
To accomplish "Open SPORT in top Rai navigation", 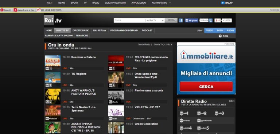I will click(x=74, y=3).
